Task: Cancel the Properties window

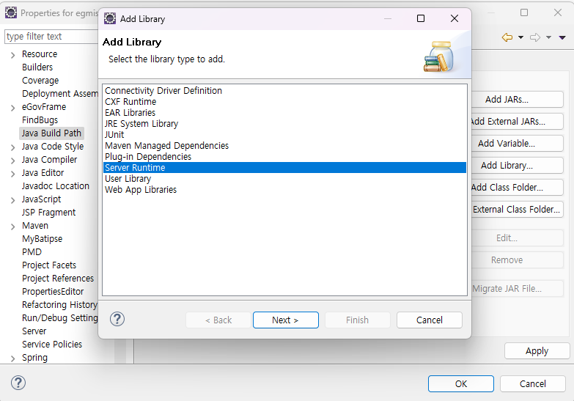Action: pyautogui.click(x=533, y=384)
